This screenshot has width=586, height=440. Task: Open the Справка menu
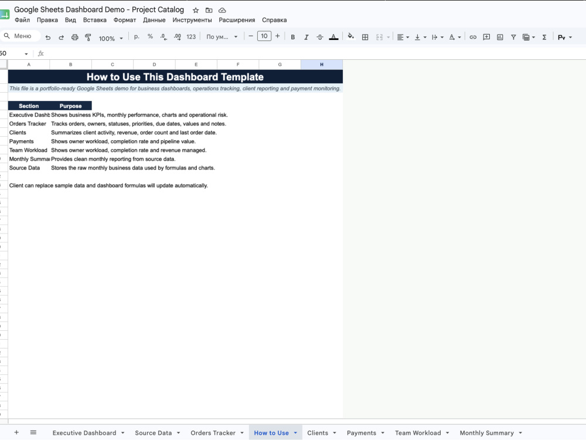coord(274,20)
